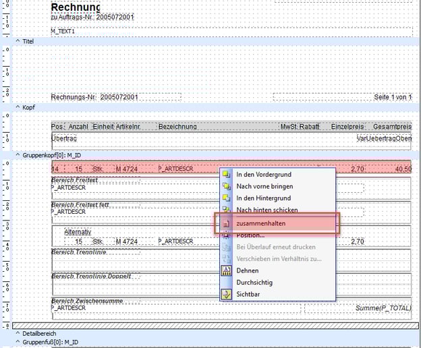Open 'Position...' from the context menu

[250, 235]
